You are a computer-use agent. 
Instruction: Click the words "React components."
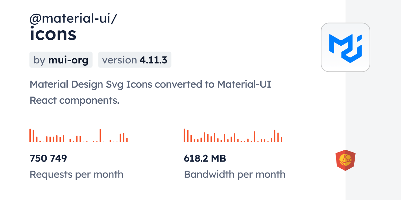(75, 100)
